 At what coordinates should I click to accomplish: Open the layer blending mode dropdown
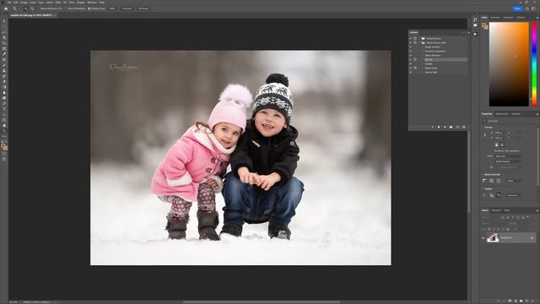click(x=494, y=223)
